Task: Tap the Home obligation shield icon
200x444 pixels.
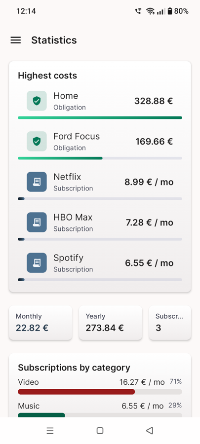Action: (x=37, y=101)
